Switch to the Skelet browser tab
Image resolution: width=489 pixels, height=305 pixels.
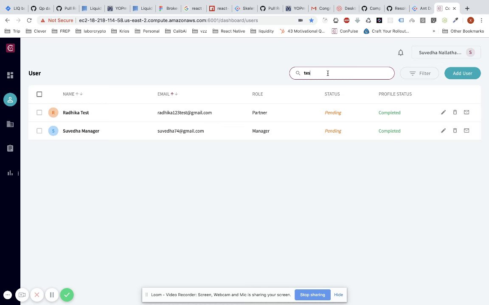(245, 8)
